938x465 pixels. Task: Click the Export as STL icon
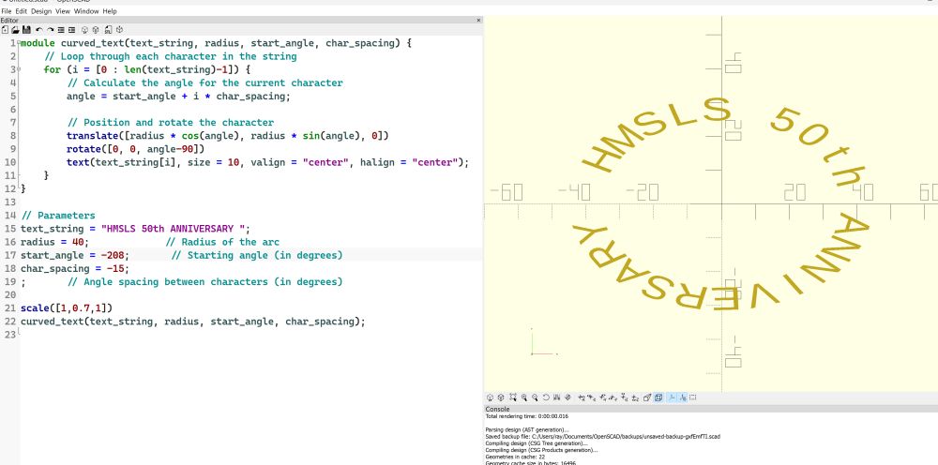108,30
